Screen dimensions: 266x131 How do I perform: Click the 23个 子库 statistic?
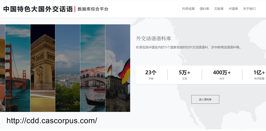[151, 75]
